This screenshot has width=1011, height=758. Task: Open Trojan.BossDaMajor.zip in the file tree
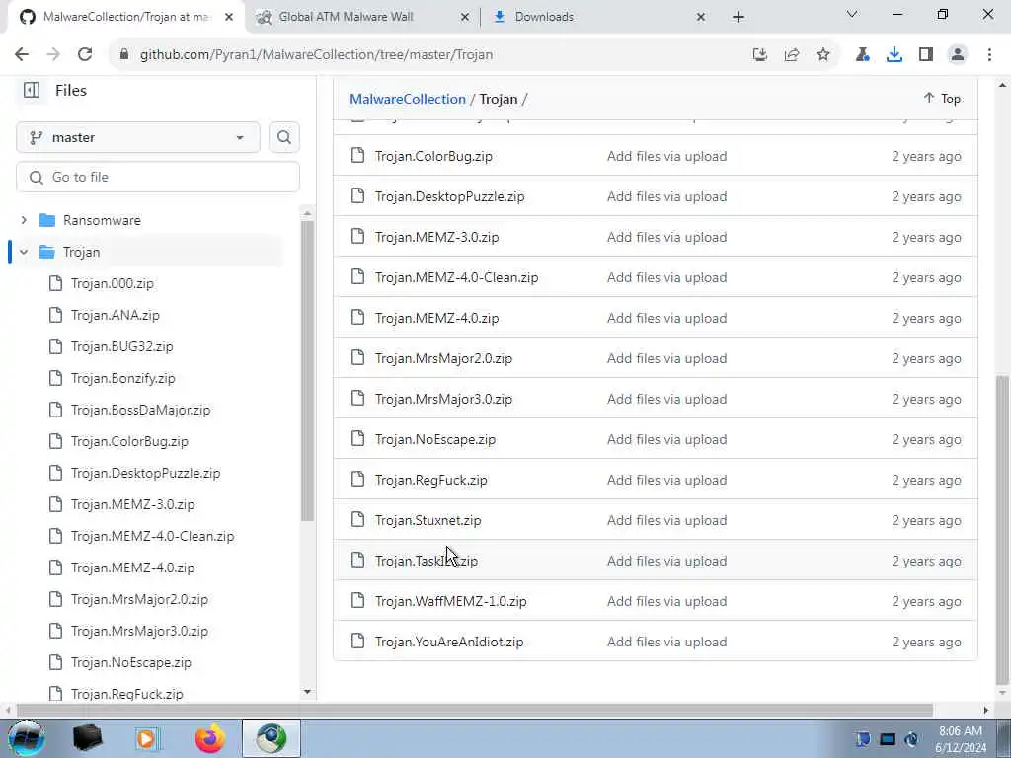point(140,410)
